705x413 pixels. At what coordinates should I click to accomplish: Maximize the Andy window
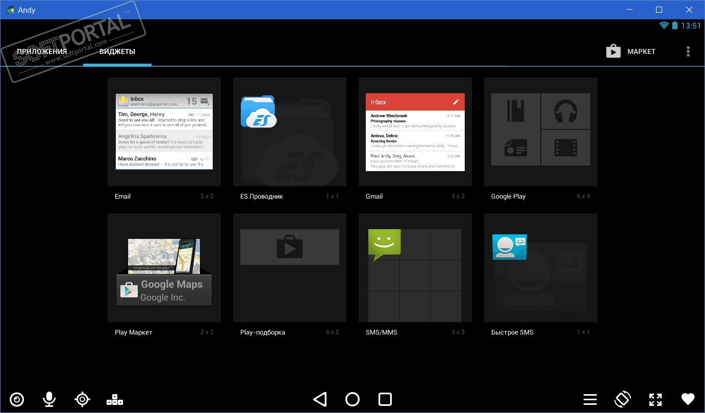[x=659, y=10]
